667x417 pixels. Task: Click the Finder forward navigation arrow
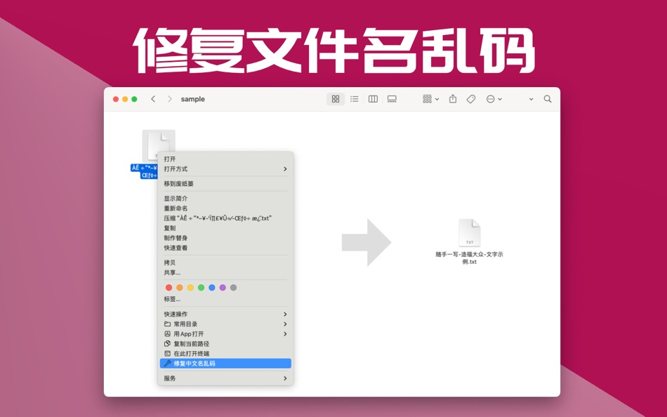(169, 99)
